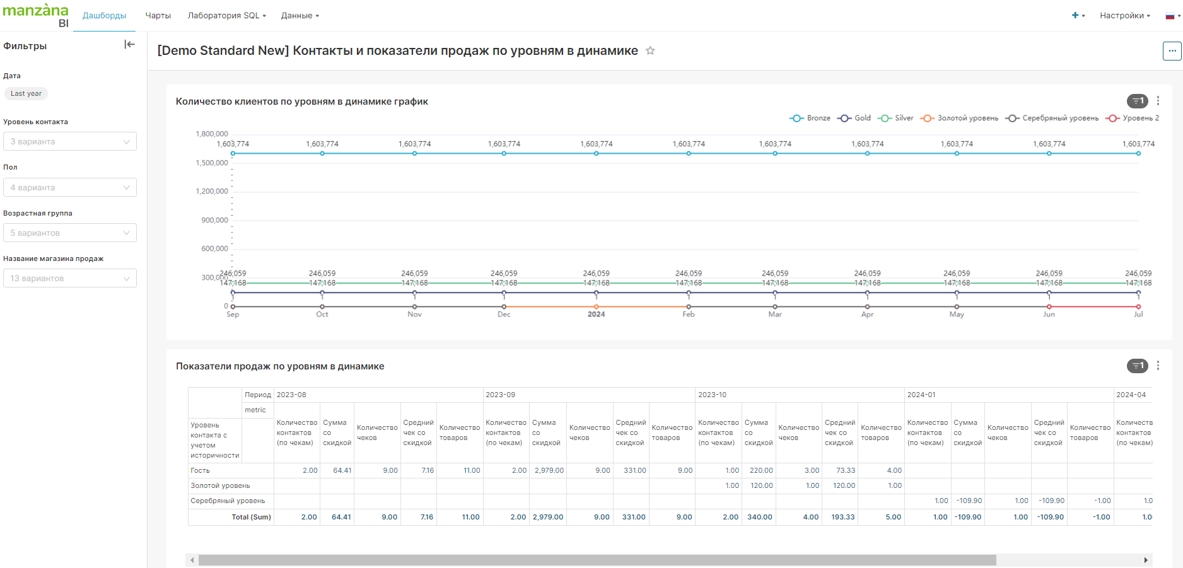
Task: Click the Last year date filter
Action: tap(26, 93)
